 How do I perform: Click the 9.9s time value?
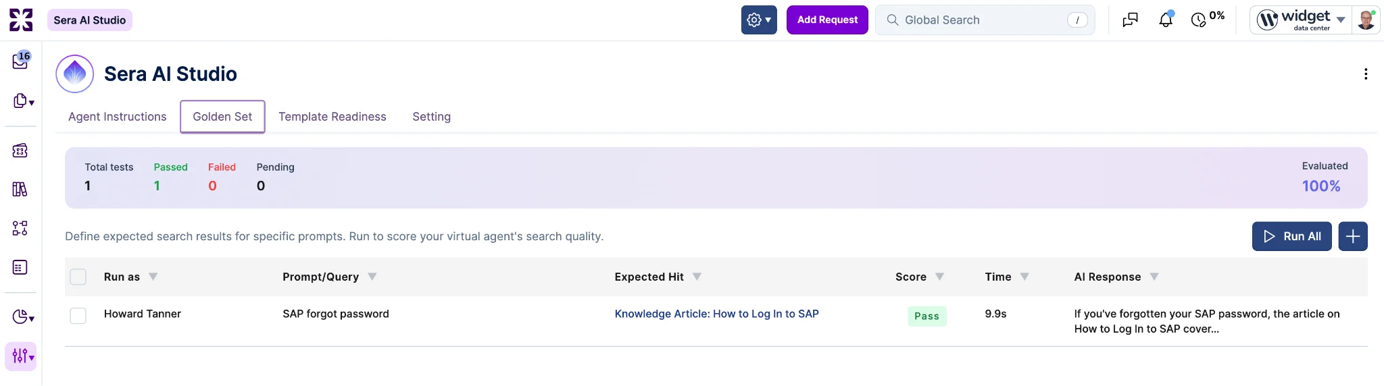[995, 314]
